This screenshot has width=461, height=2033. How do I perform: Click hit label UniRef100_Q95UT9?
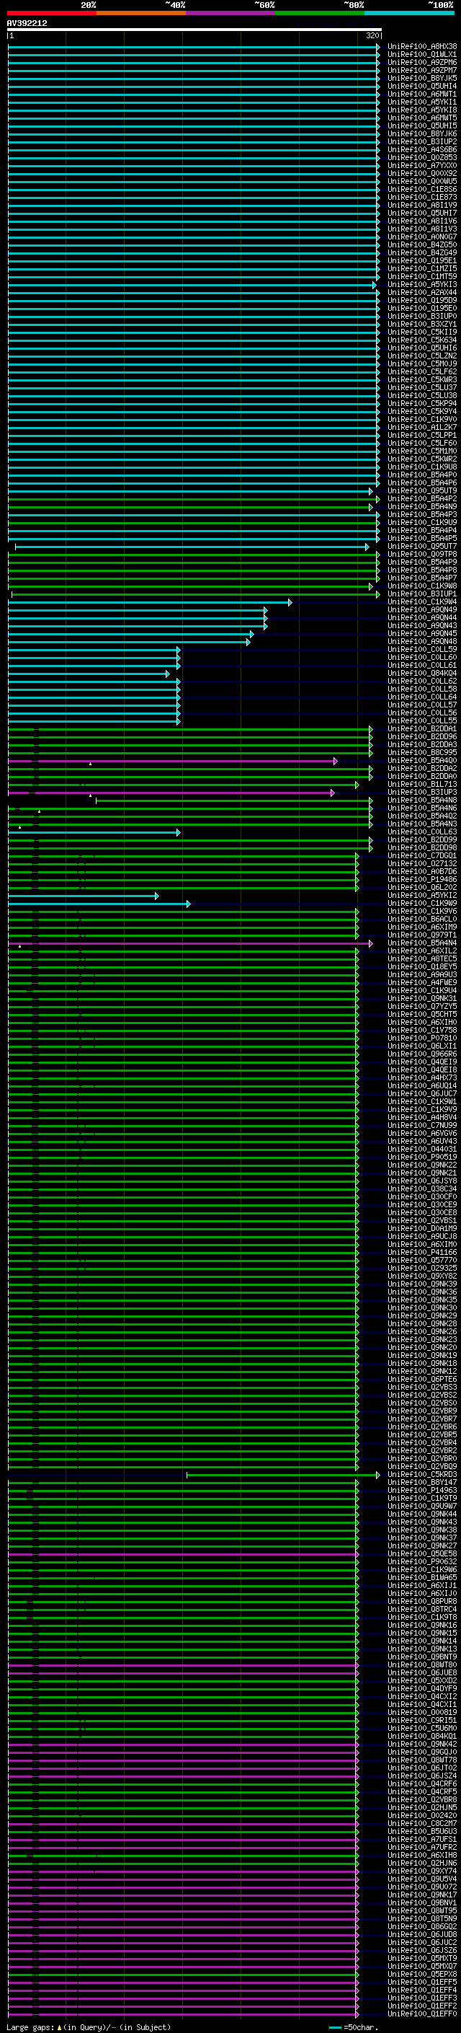pos(421,491)
